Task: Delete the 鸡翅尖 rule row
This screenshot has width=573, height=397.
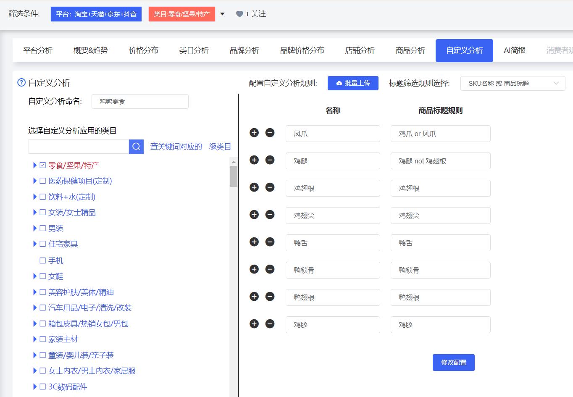Action: point(270,215)
